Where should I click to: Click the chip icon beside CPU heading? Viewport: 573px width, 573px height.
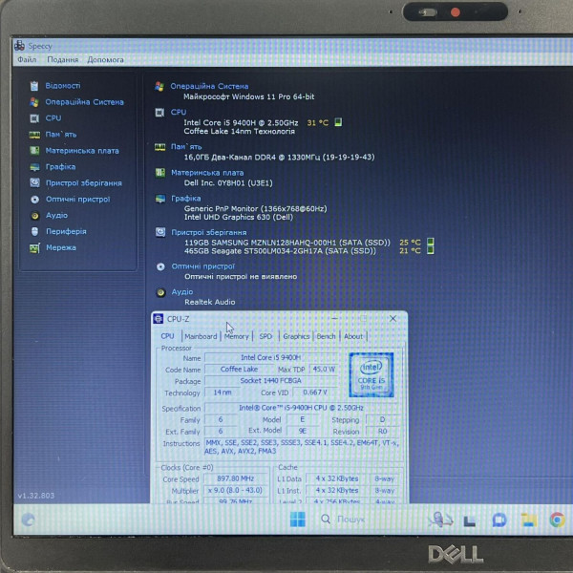(159, 112)
